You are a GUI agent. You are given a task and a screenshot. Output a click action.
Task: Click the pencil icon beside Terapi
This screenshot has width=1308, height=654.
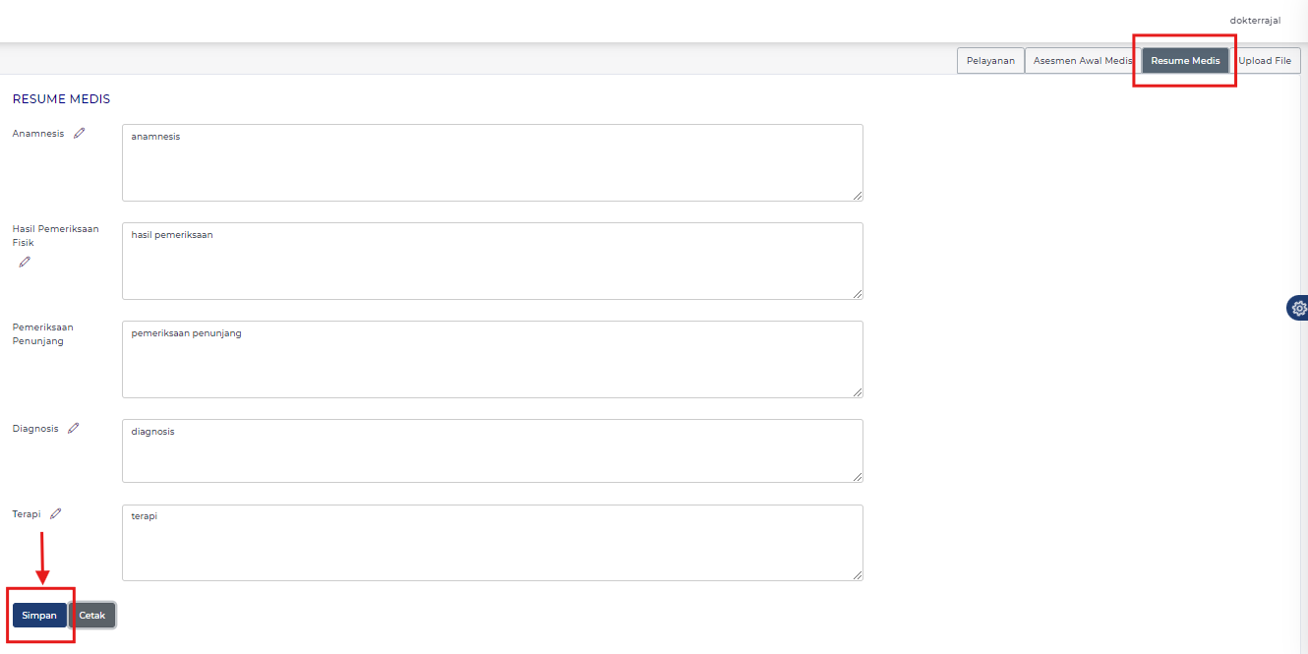click(56, 513)
